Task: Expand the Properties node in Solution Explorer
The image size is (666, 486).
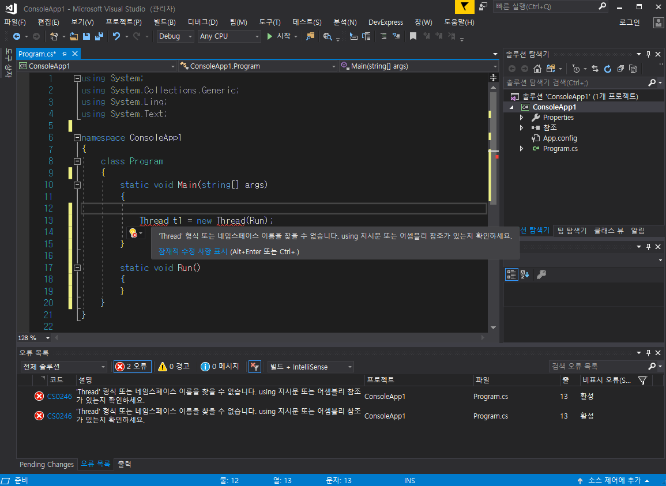Action: 522,118
